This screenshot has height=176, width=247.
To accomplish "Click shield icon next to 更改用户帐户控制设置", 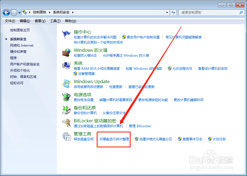I will [124, 37].
